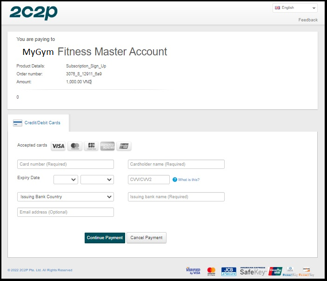Click the MyGym merchant name
Screen dimensions: 327x281
coord(38,52)
